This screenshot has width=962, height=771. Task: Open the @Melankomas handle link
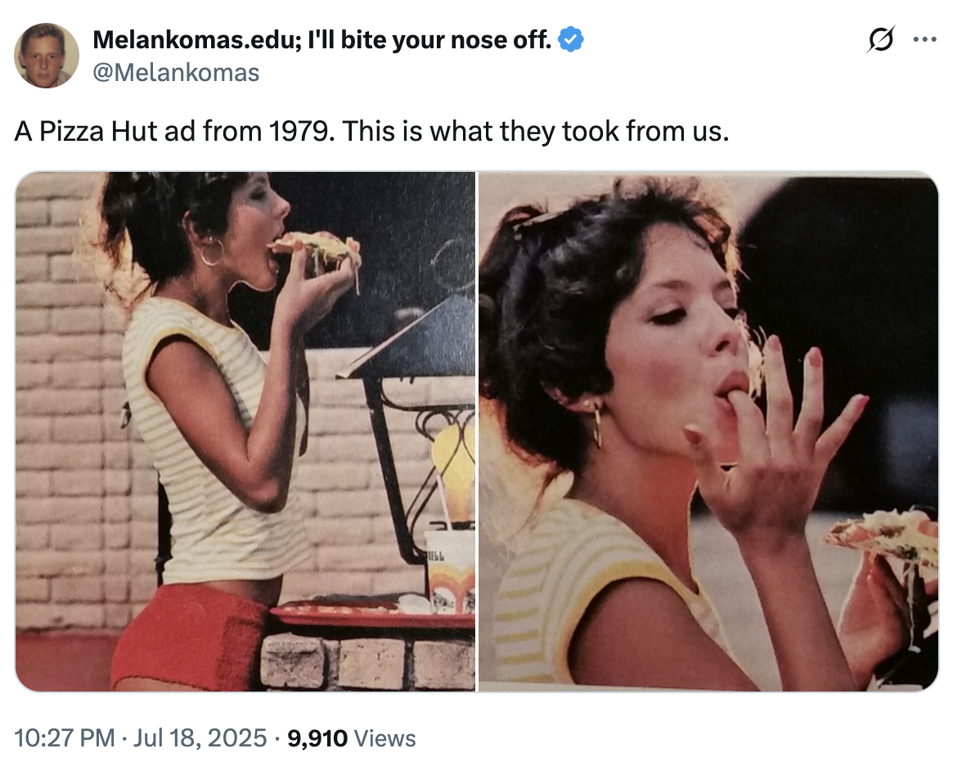[x=176, y=73]
